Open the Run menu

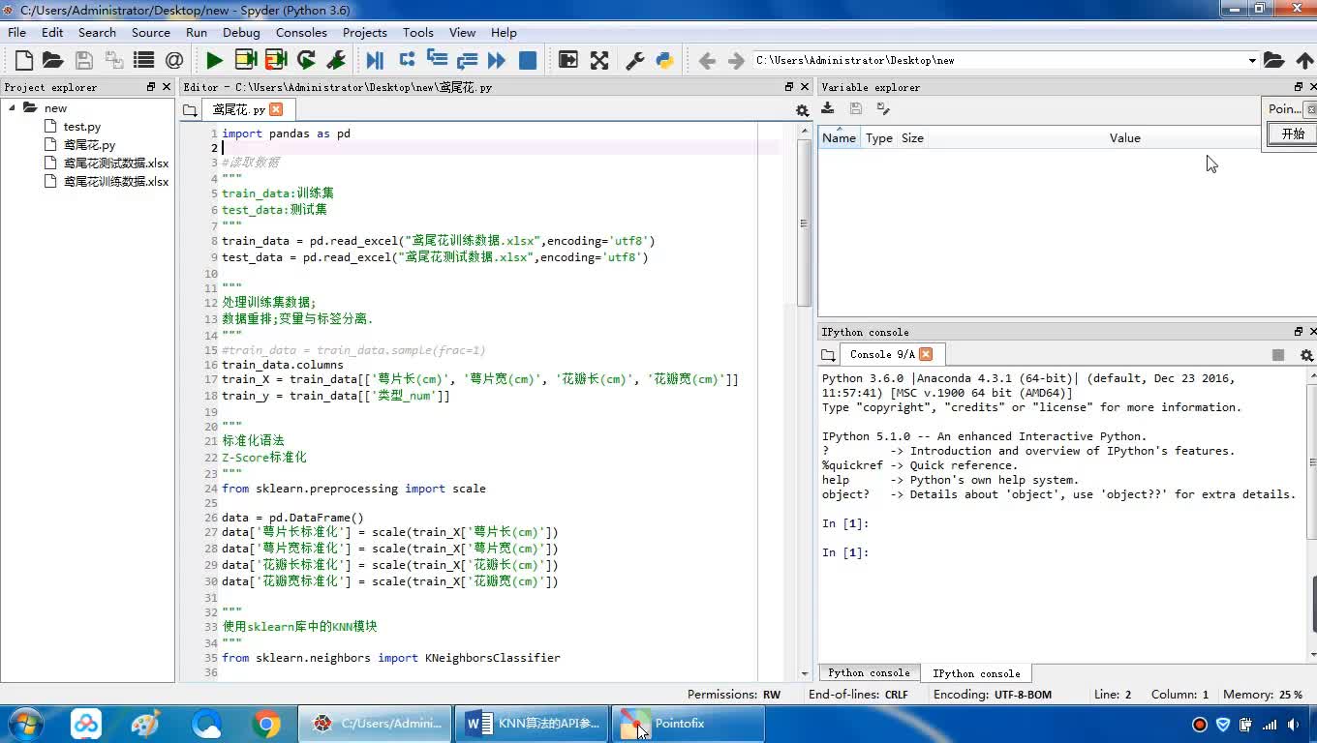pos(197,32)
